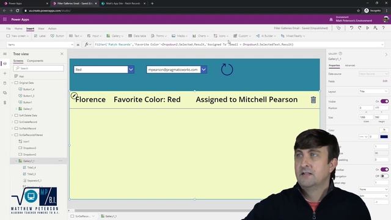Click the Tree view search box
The height and width of the screenshot is (220, 391).
[x=38, y=68]
